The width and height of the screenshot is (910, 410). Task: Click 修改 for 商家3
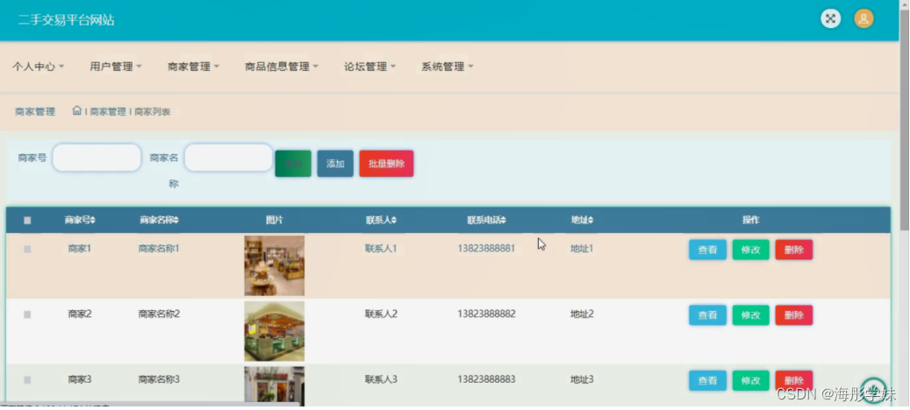751,380
